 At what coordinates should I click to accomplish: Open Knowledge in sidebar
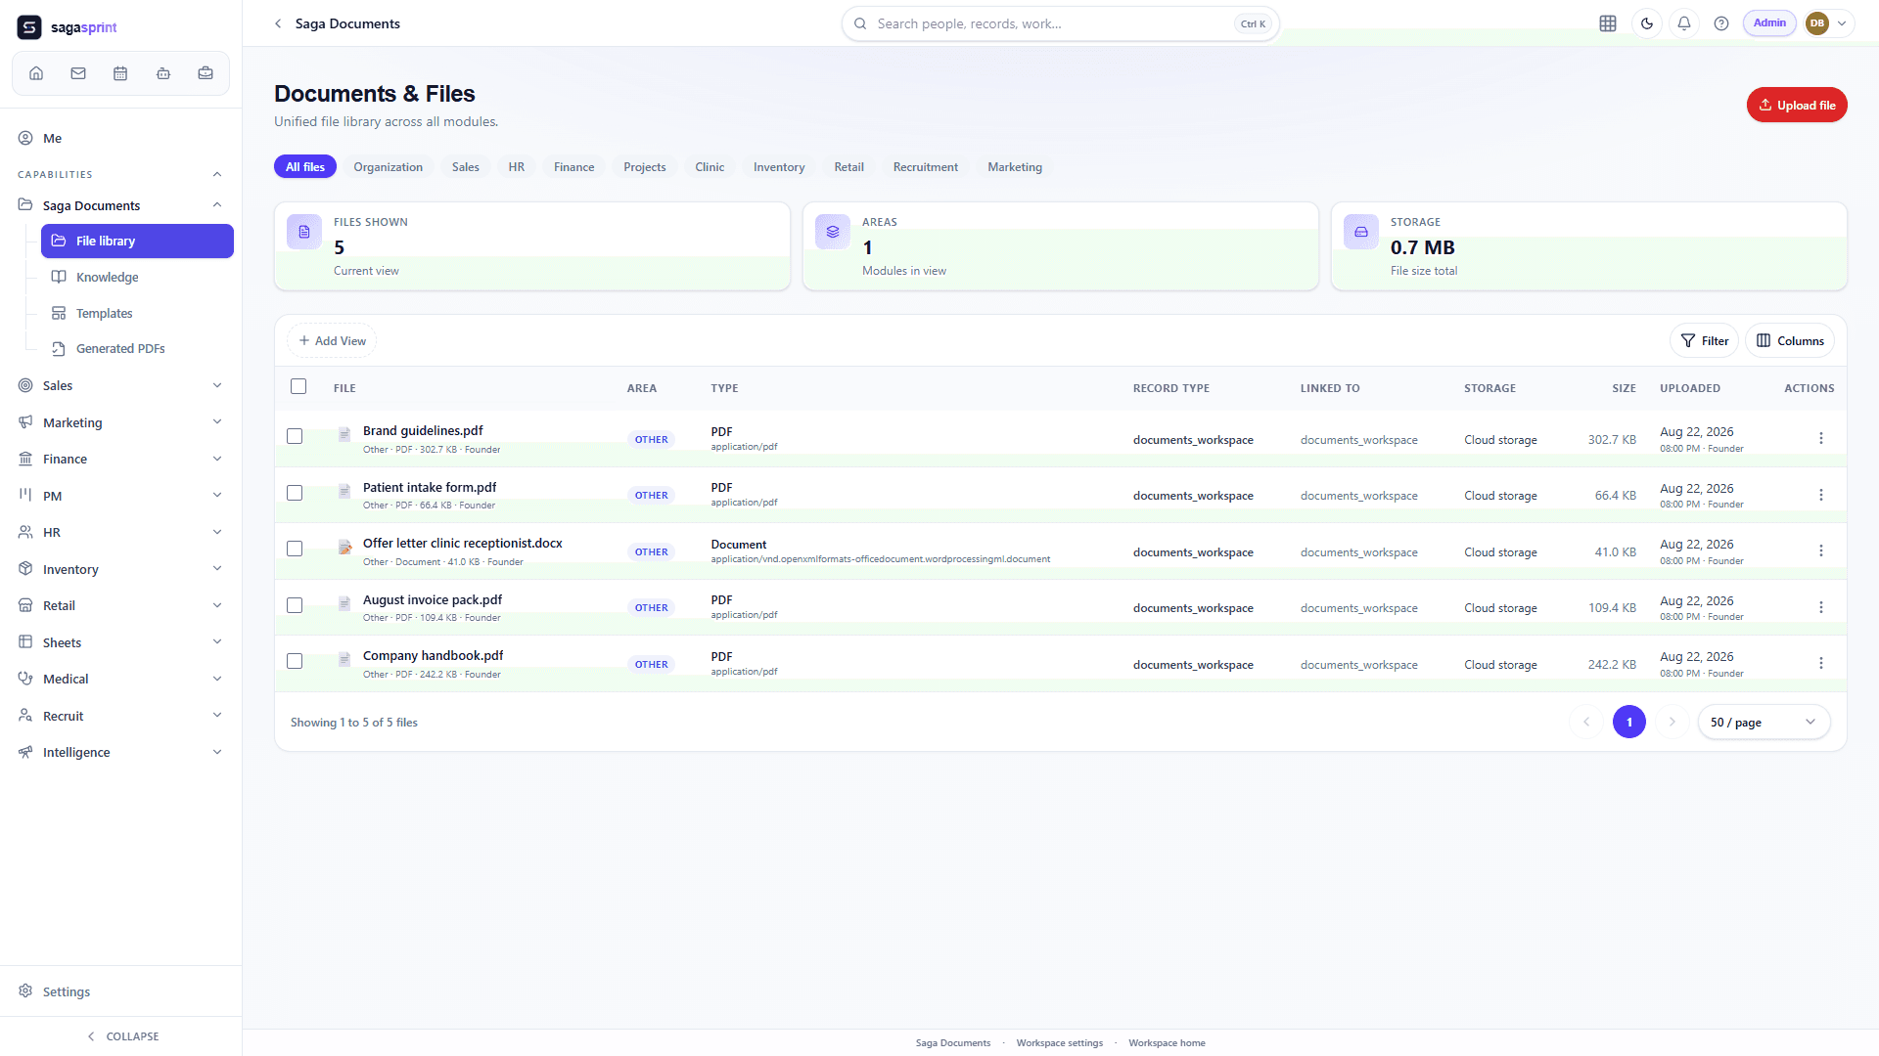(x=137, y=277)
